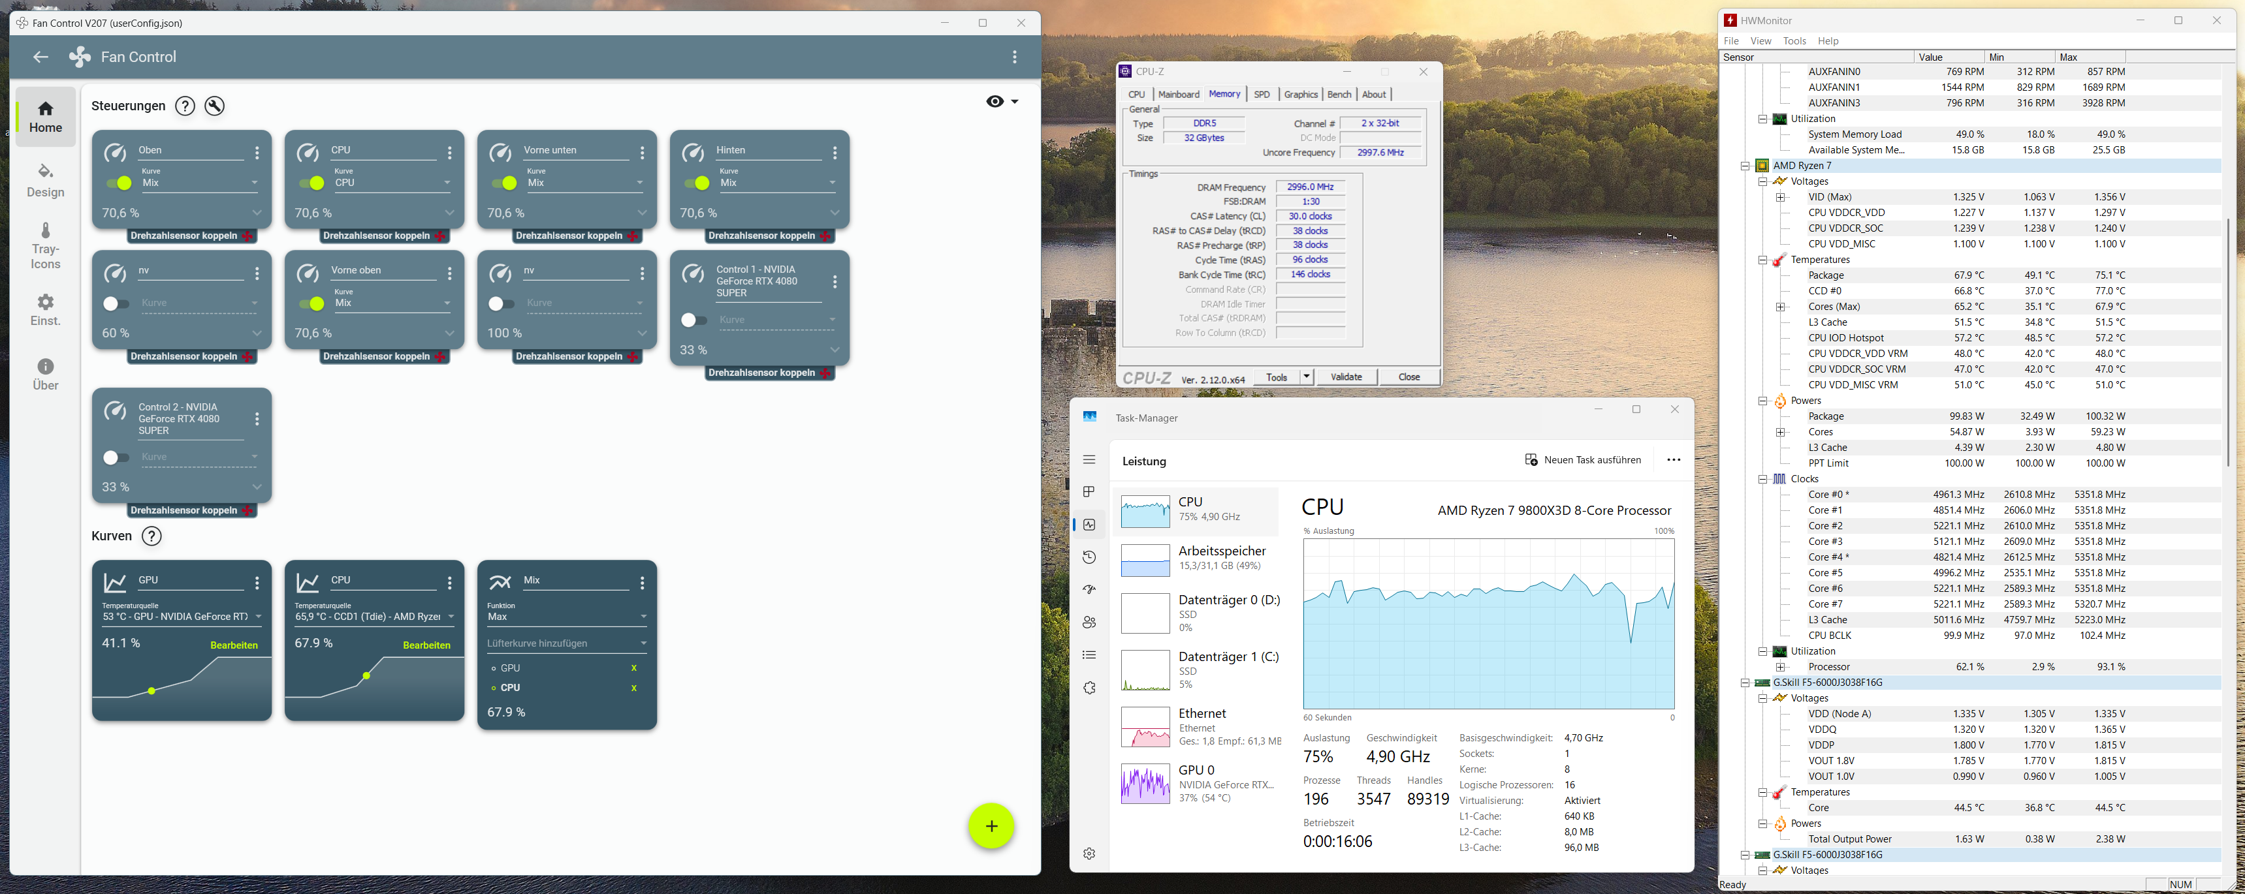The image size is (2245, 894).
Task: Open Task-Manager settings gear icon
Action: point(1089,854)
